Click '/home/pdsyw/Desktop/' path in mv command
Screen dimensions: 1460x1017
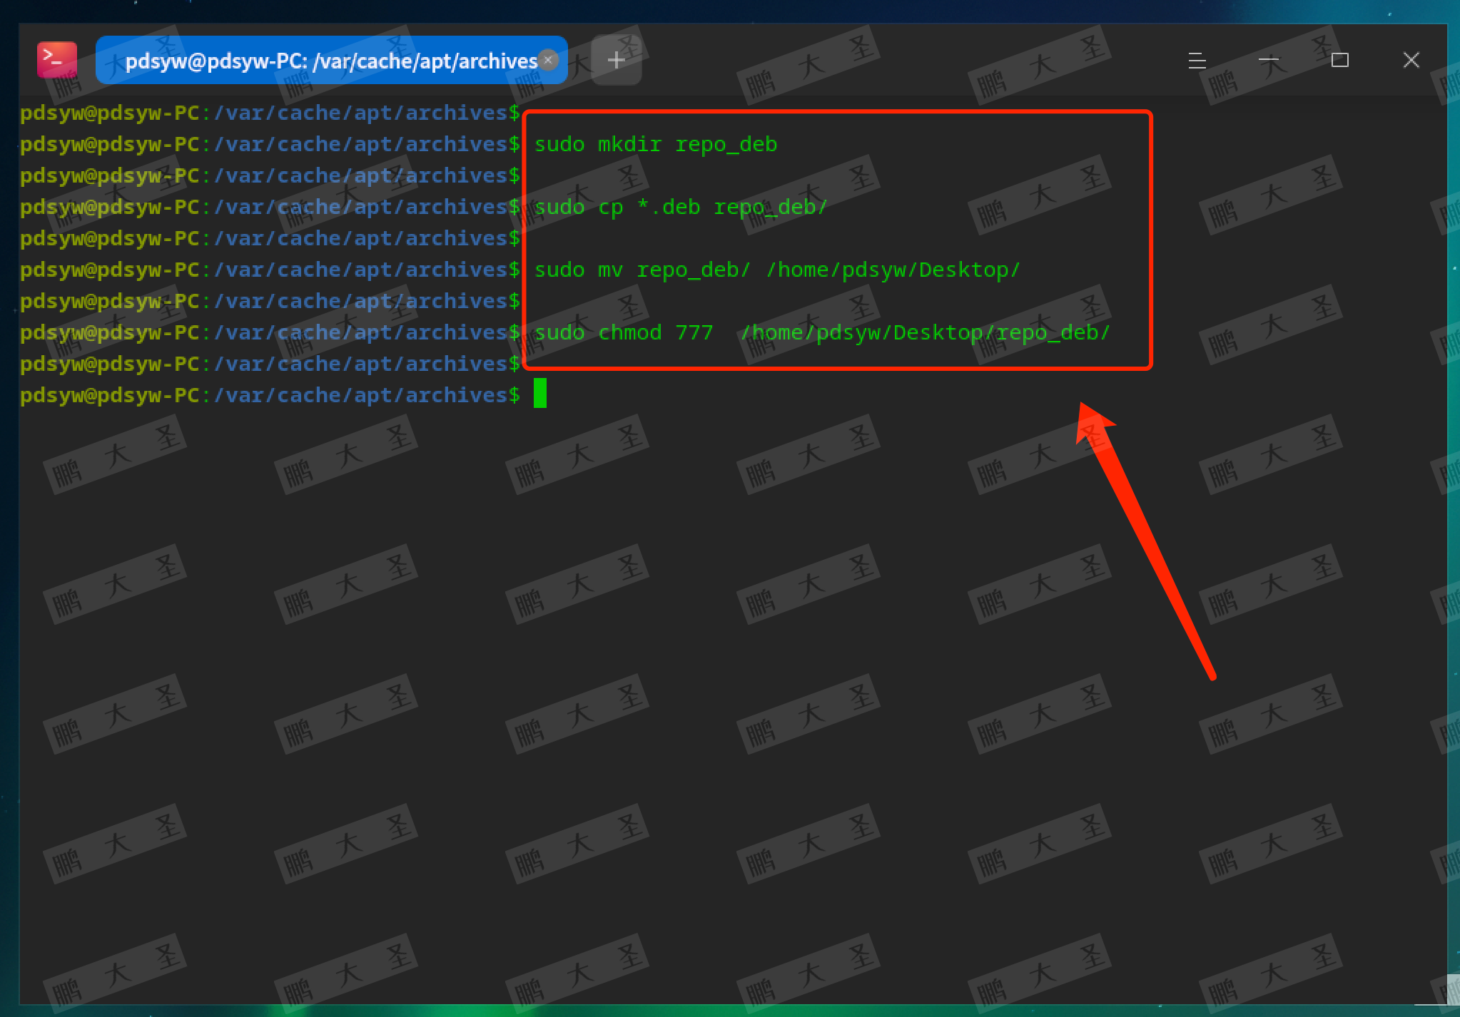[x=893, y=270]
